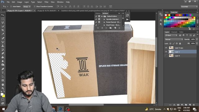Select the Crop tool

3,30
